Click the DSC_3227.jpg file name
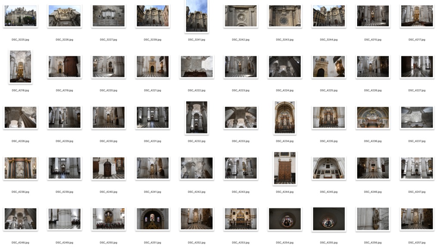The height and width of the screenshot is (249, 441). pyautogui.click(x=109, y=40)
